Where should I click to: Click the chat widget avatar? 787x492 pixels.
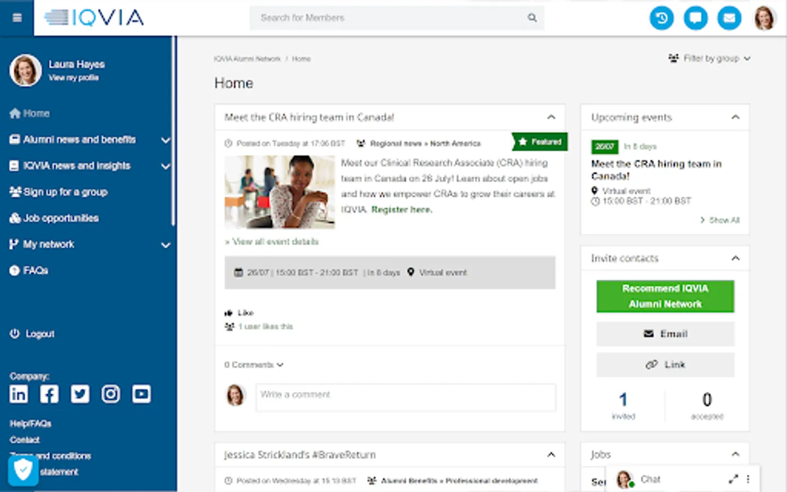click(625, 479)
